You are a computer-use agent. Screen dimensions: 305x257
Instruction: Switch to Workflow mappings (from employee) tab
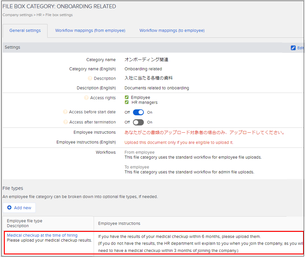click(90, 31)
